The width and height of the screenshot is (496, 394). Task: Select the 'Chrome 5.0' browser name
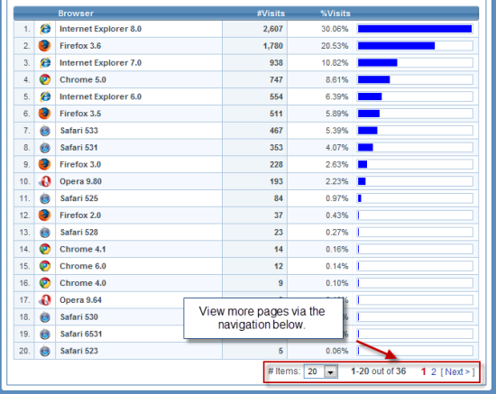83,79
